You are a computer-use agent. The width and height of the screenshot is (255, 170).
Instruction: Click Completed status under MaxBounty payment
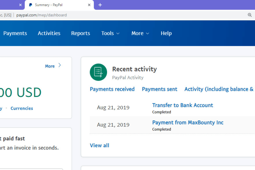tap(161, 129)
